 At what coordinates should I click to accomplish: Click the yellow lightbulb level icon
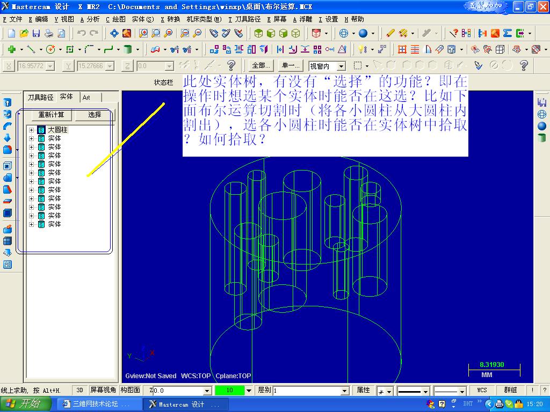click(363, 49)
